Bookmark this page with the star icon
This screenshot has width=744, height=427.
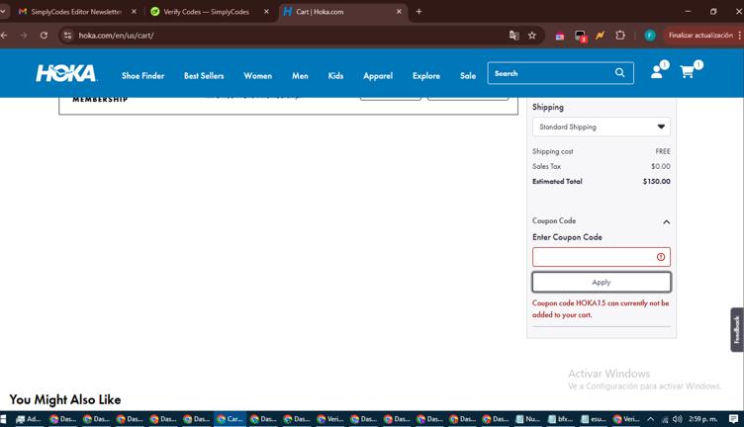[532, 35]
